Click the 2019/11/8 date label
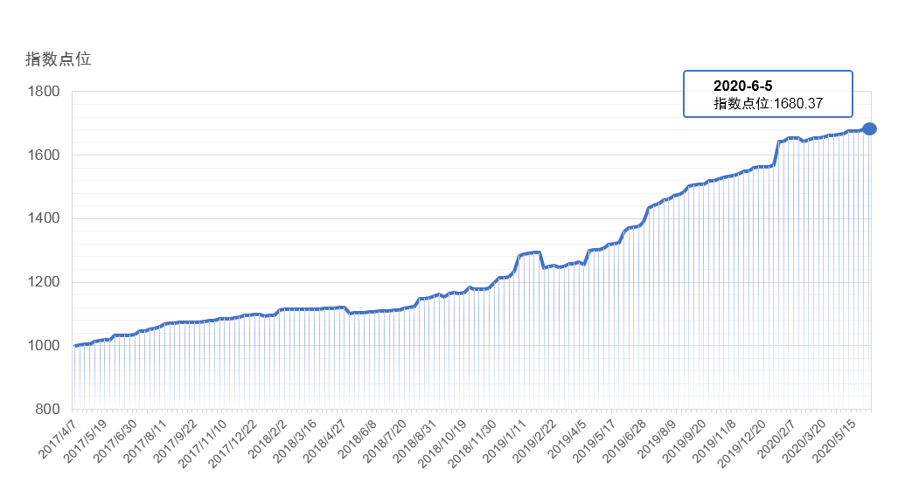Image resolution: width=912 pixels, height=497 pixels. coord(714,440)
